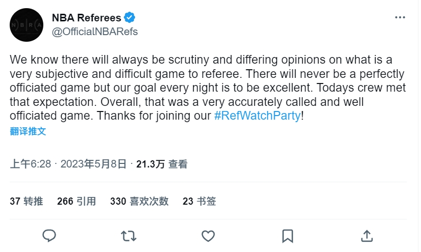Show the 266 引用 quote tweets
421x252 pixels.
pyautogui.click(x=76, y=201)
